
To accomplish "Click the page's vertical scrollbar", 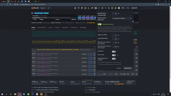I will 170,49.
